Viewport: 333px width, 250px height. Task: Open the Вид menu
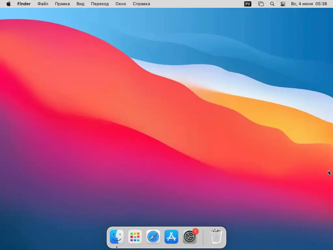(x=80, y=4)
